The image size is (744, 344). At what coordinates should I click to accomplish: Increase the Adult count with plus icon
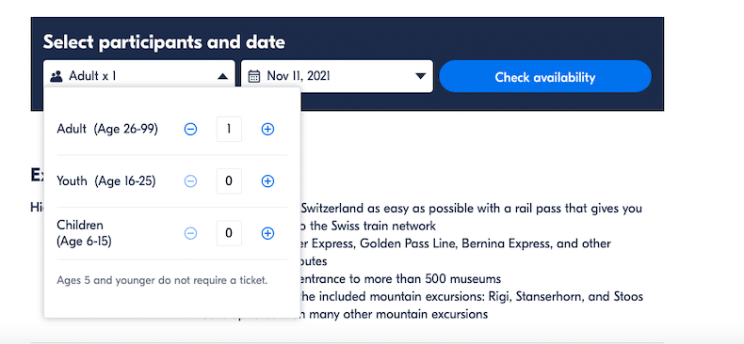click(x=268, y=129)
